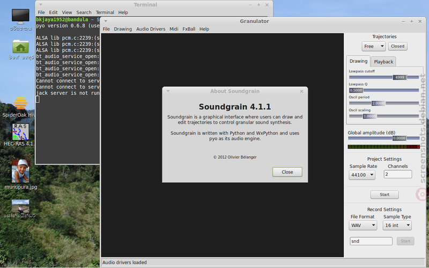Screen dimensions: 429x268
Task: Maximize the Granulator window
Action: coord(411,21)
